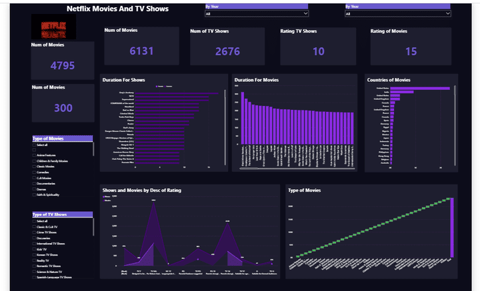This screenshot has height=291, width=480.
Task: Check Faith & Spirituality option
Action: coord(34,194)
